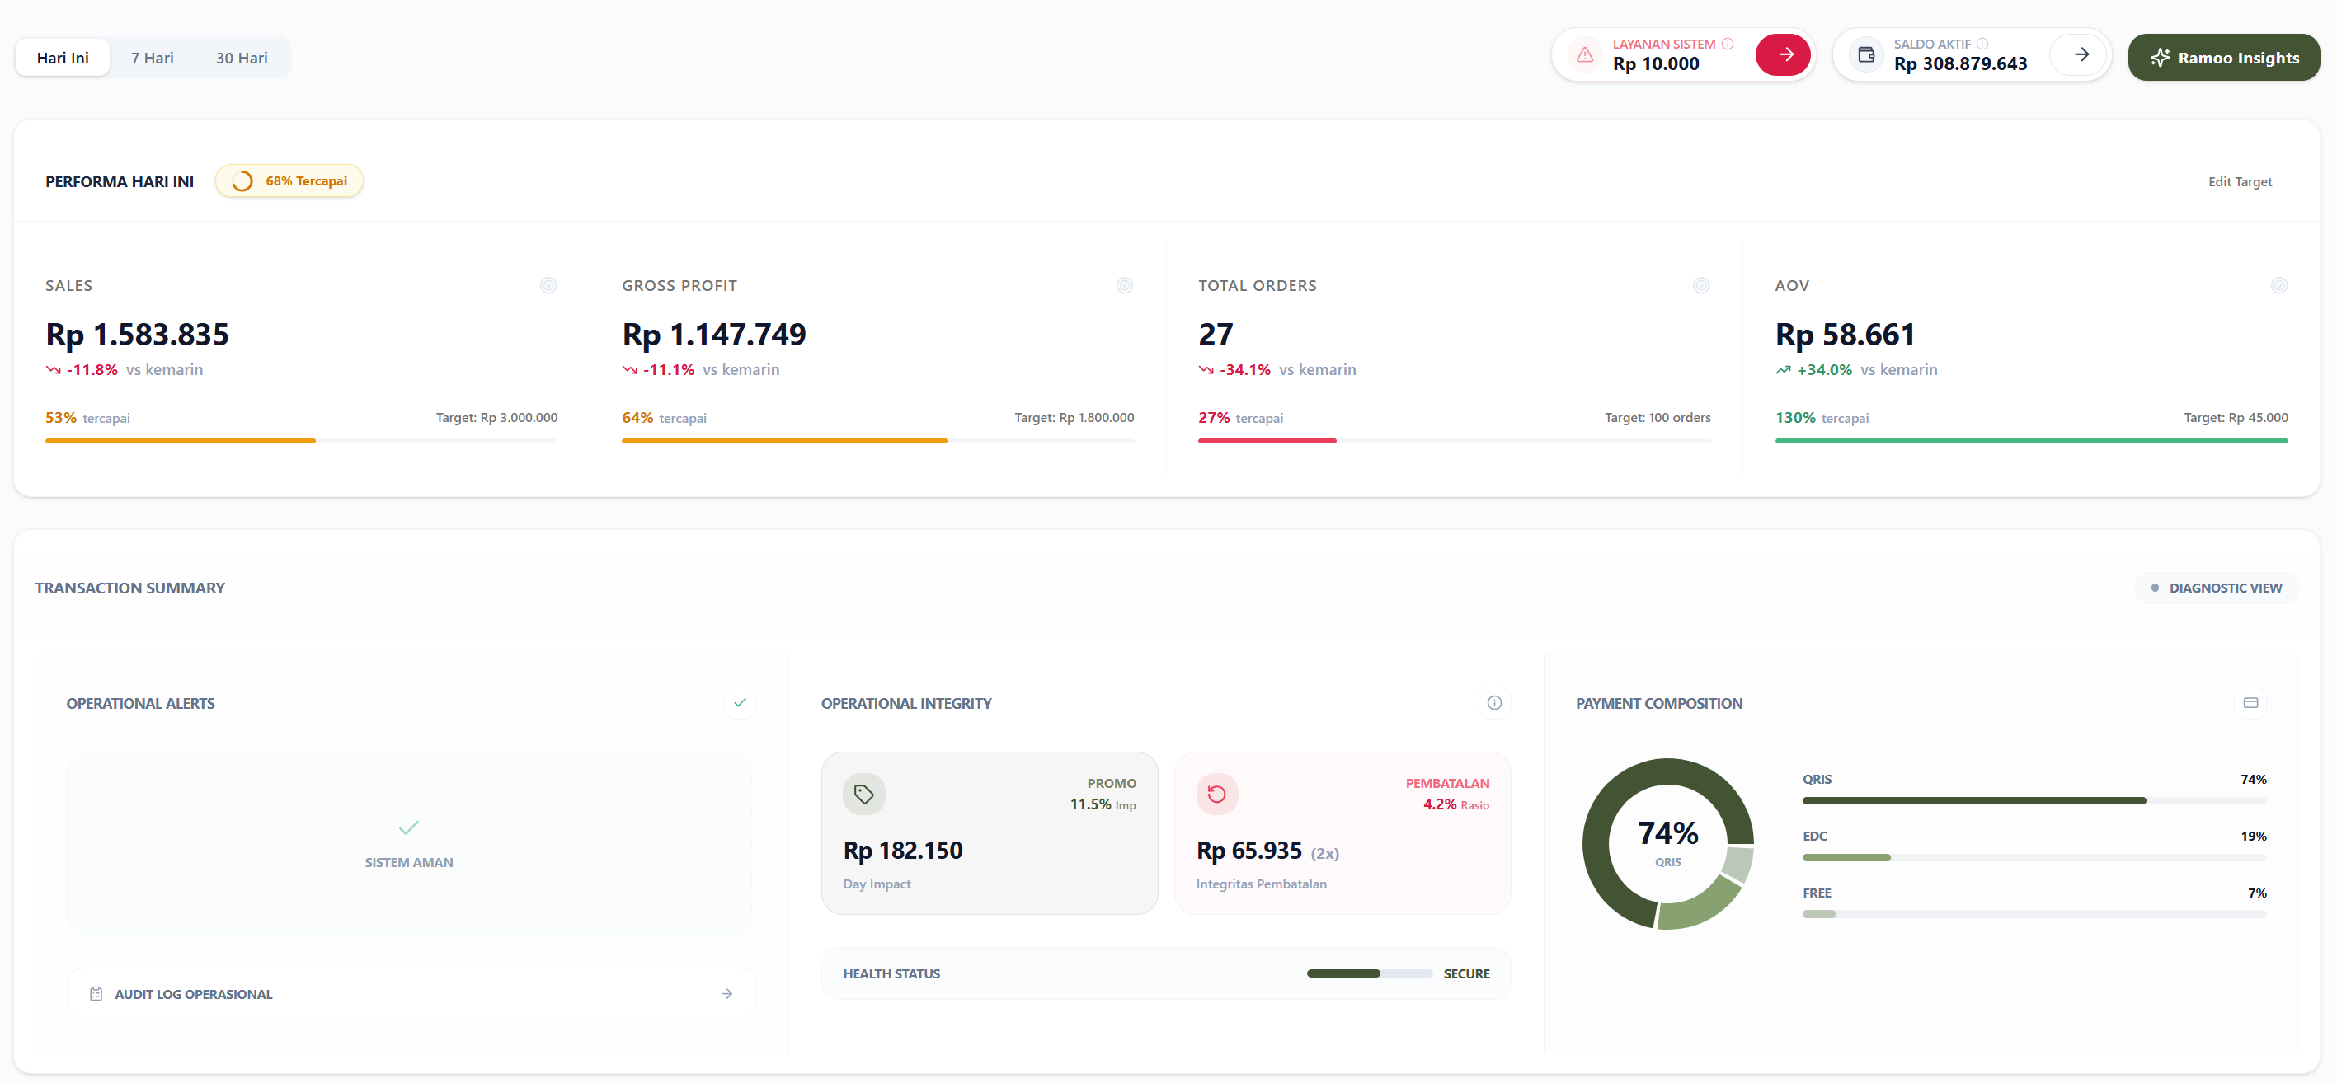Open the Promo Day Impact card
The width and height of the screenshot is (2337, 1083).
[x=989, y=832]
